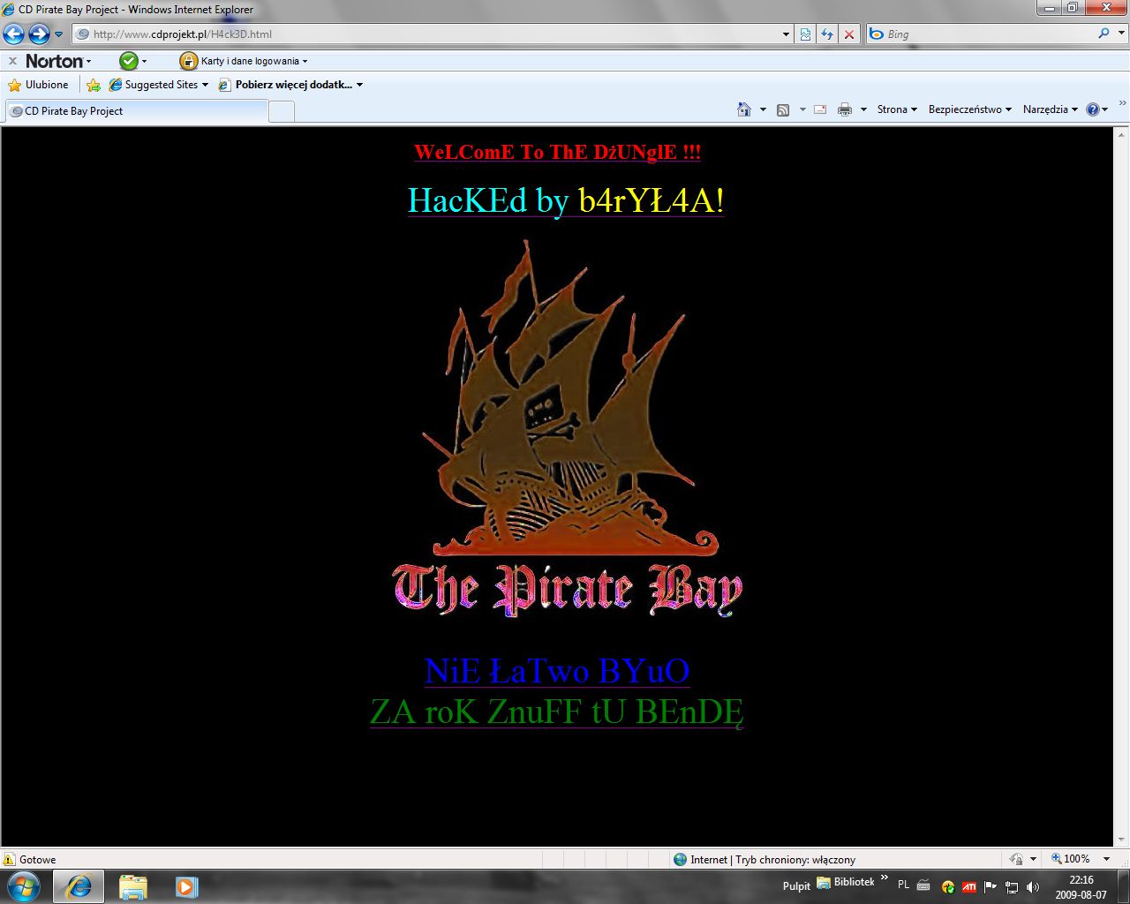
Task: Expand the address bar history dropdown
Action: 787,34
